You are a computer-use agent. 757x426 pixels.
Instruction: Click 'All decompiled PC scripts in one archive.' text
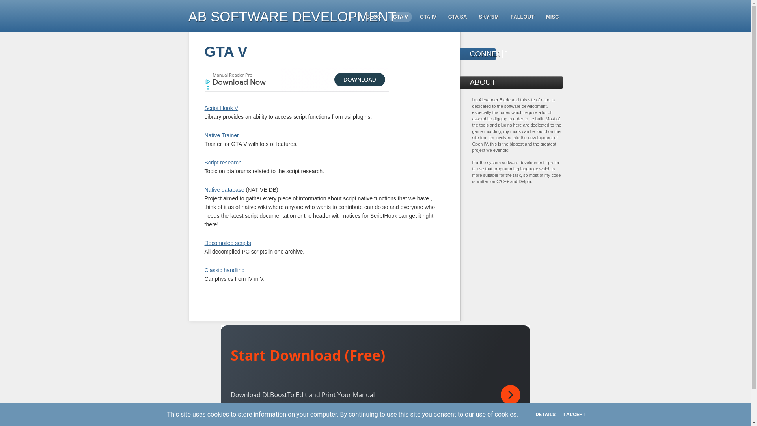tap(254, 252)
